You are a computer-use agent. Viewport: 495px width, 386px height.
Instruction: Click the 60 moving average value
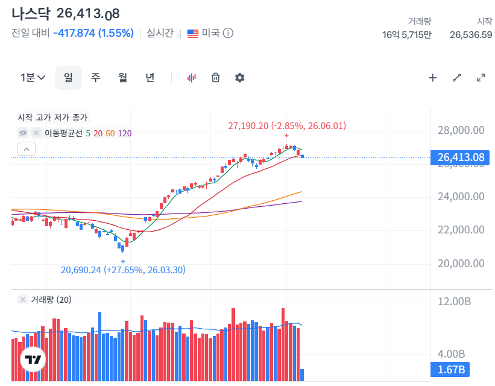tap(110, 133)
